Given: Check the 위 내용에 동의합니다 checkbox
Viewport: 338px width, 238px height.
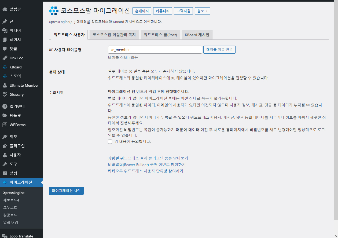Looking at the screenshot, I should click(x=110, y=142).
